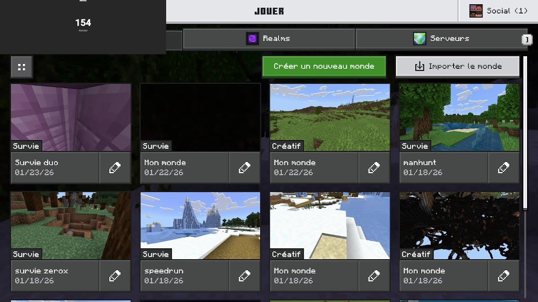The height and width of the screenshot is (302, 538).
Task: Open the grassy plains Créatif world thumbnail
Action: (330, 117)
